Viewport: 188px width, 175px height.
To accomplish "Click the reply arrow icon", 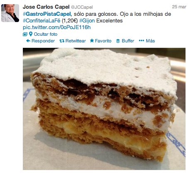I will (28, 41).
